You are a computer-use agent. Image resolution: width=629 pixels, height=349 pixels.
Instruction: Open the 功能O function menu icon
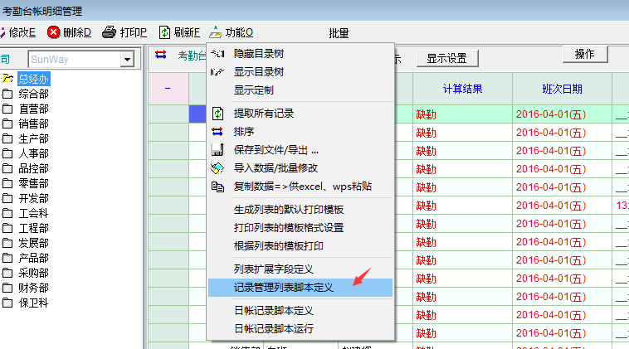tap(216, 33)
